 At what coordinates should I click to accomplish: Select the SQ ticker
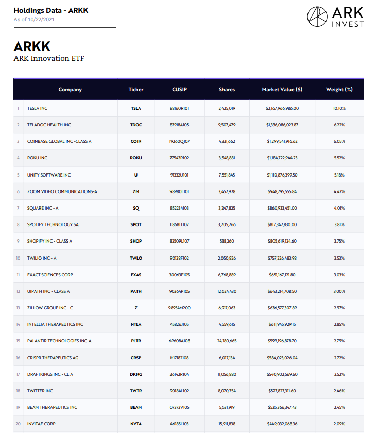click(x=136, y=208)
